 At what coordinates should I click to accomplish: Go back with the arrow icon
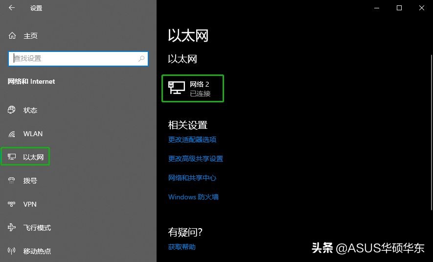click(x=12, y=8)
